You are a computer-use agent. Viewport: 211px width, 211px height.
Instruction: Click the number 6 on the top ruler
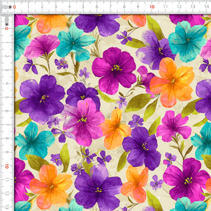[x=97, y=7]
